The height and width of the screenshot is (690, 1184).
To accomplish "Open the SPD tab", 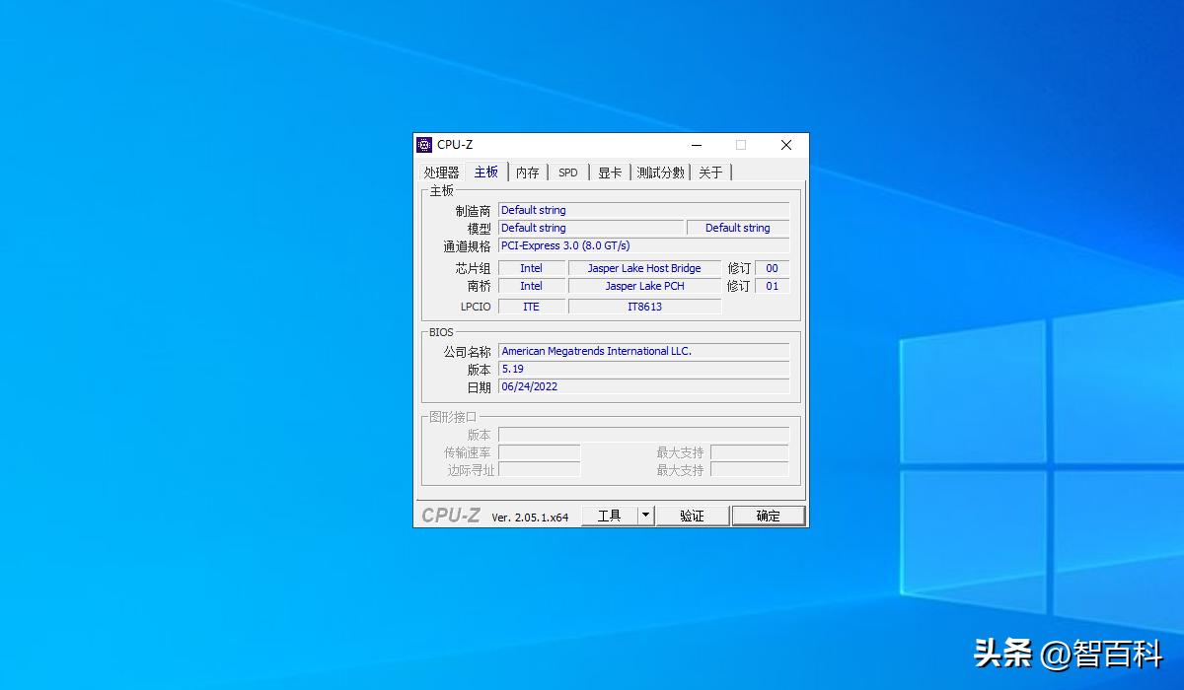I will 566,172.
